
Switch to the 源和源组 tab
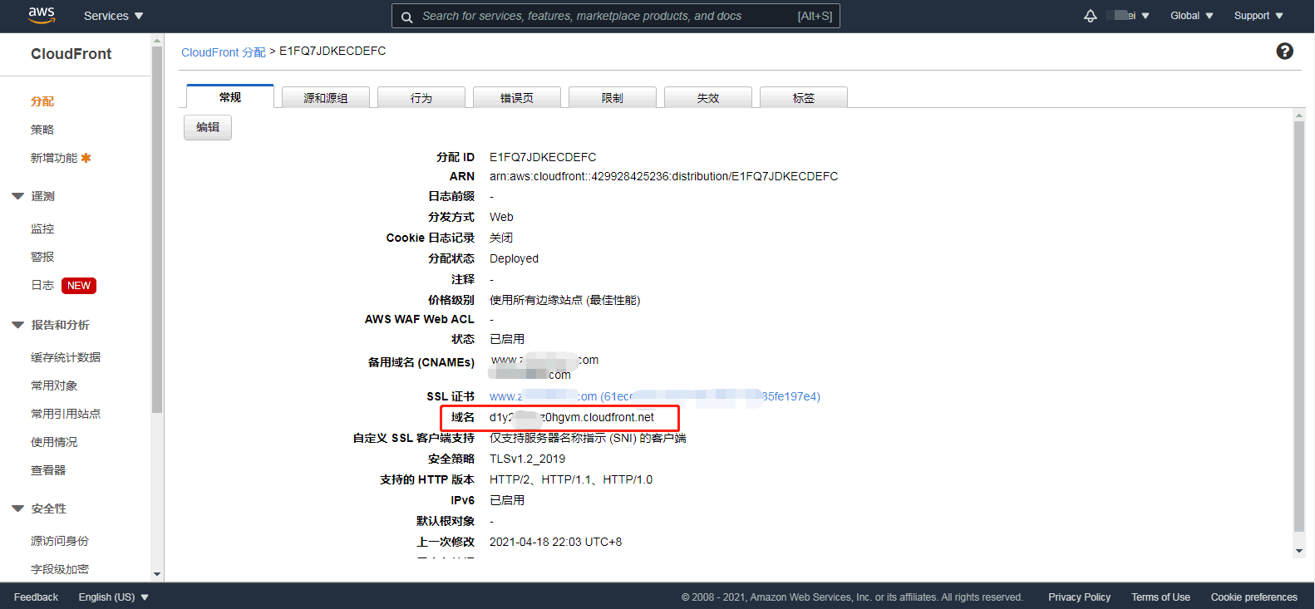326,98
